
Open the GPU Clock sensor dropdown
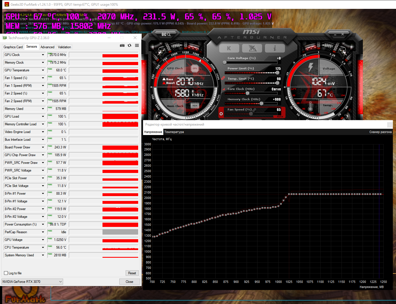(43, 55)
